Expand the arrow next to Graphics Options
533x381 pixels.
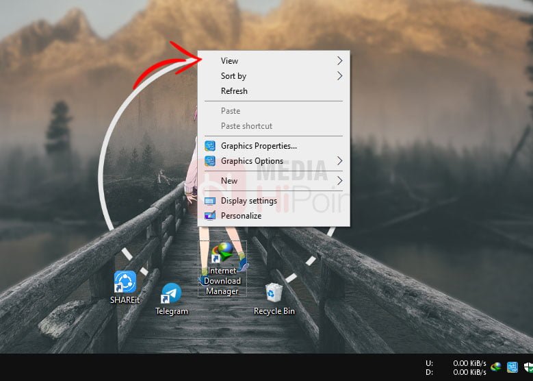pos(339,161)
